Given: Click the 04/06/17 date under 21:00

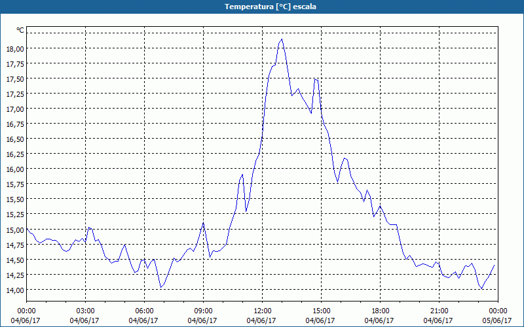Looking at the screenshot, I should [x=439, y=320].
